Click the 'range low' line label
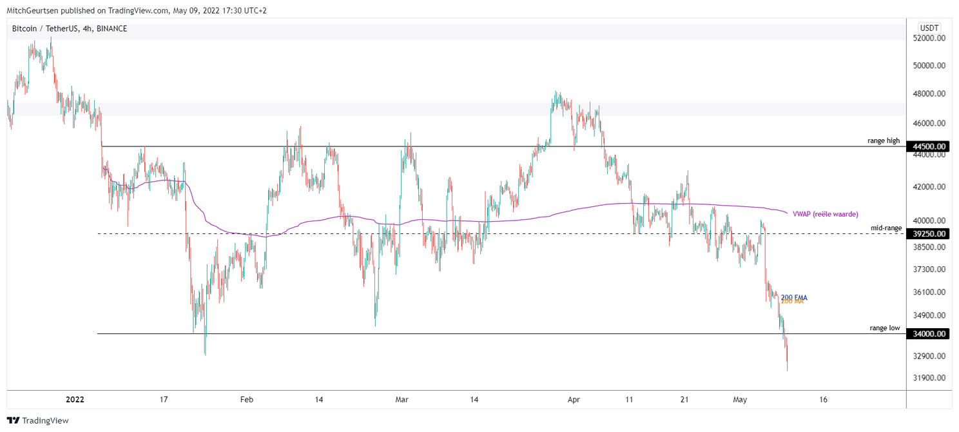This screenshot has width=959, height=432. coord(884,328)
